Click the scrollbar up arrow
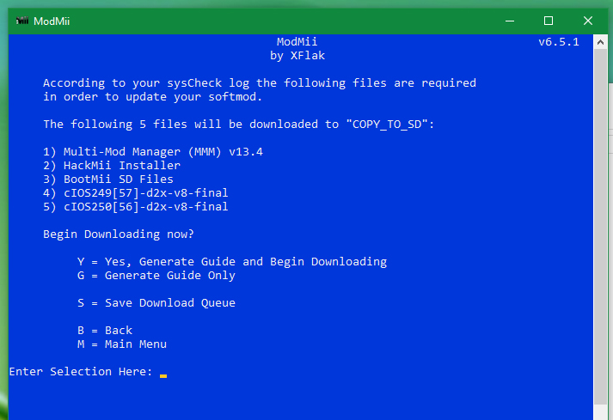Image resolution: width=613 pixels, height=420 pixels. point(600,42)
